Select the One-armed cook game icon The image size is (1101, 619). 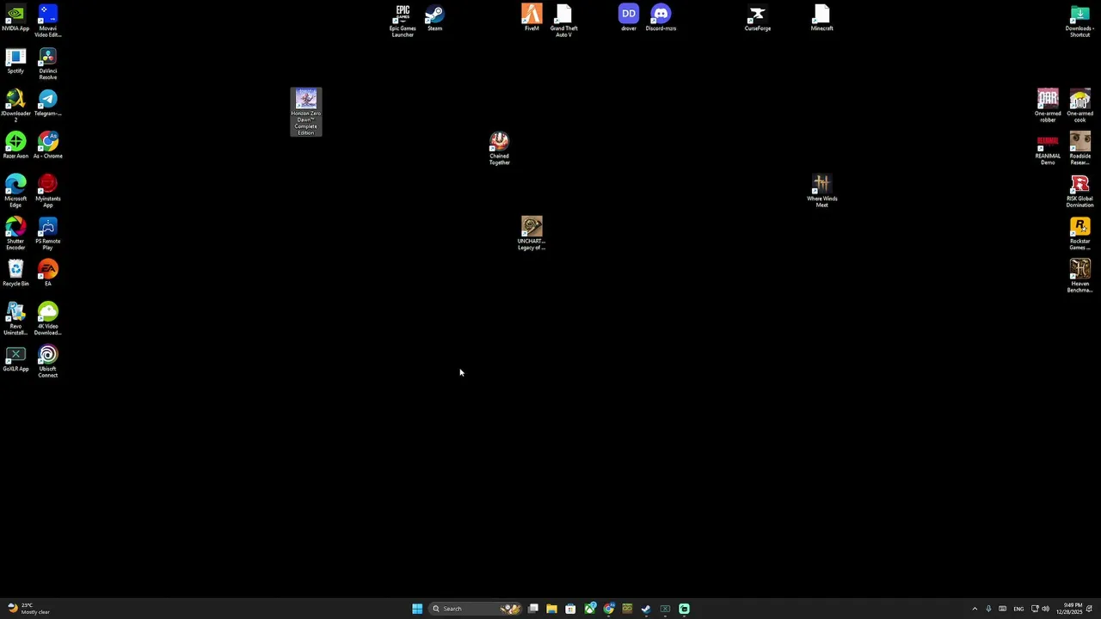[x=1079, y=107]
